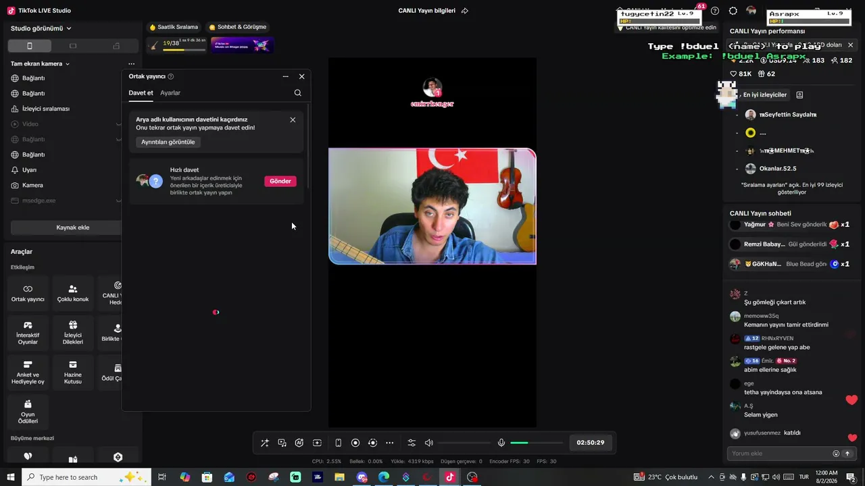This screenshot has height=486, width=865.
Task: Open scene more options next to Tam ekran kamera
Action: pyautogui.click(x=131, y=63)
